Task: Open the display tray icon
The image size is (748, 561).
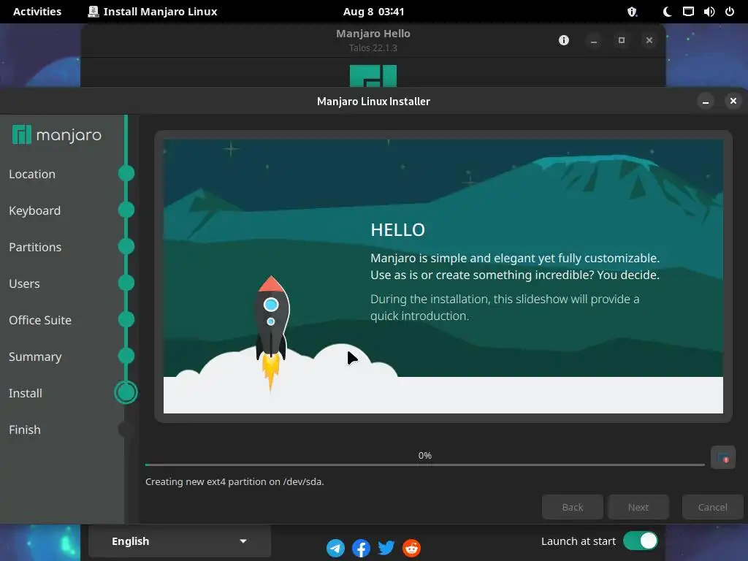Action: tap(688, 12)
